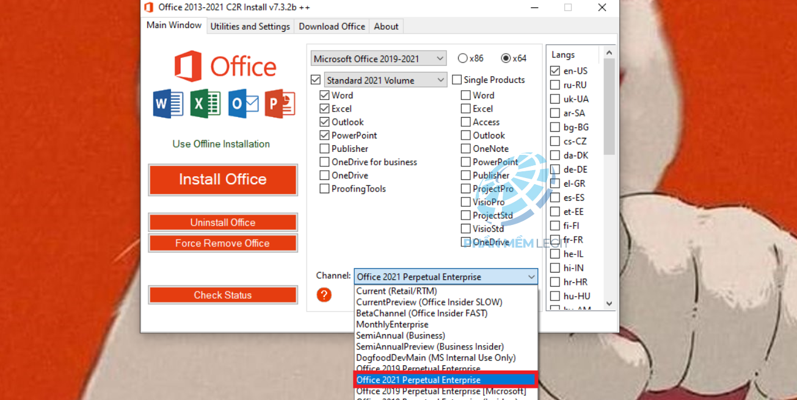Click the Install Office button
The width and height of the screenshot is (797, 400).
click(223, 179)
